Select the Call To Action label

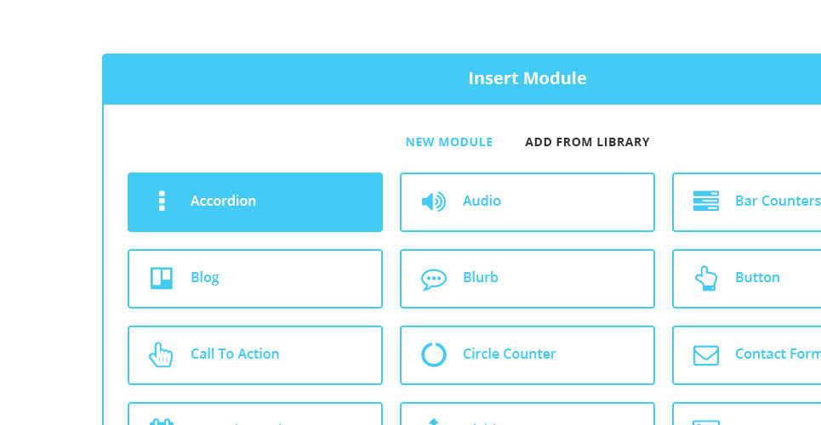235,354
